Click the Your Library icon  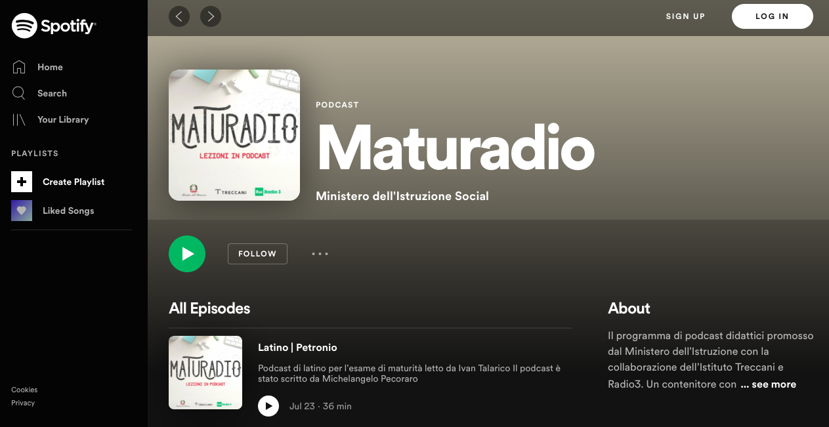pos(19,119)
